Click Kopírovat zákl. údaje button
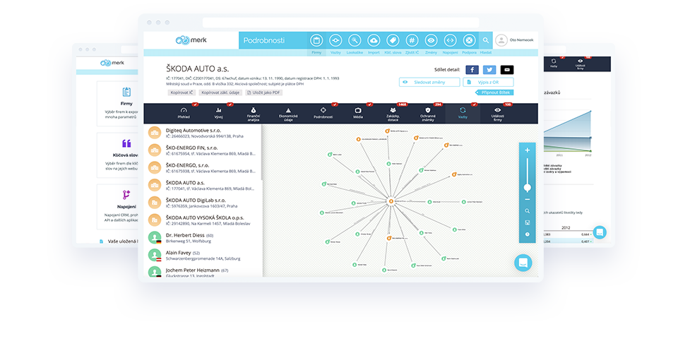 (220, 93)
